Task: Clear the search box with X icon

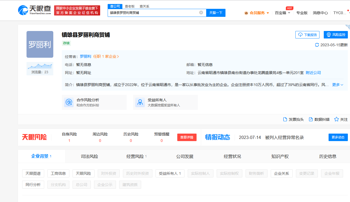Action: [201, 13]
